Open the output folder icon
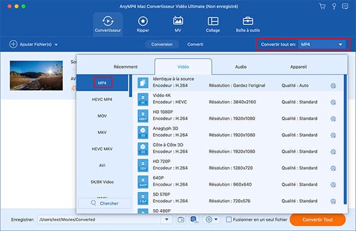Viewport: 356px width, 231px height. [181, 219]
